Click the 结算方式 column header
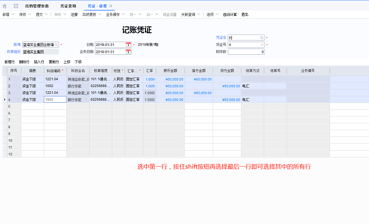Screen dimensions: 369x224 pyautogui.click(x=253, y=71)
